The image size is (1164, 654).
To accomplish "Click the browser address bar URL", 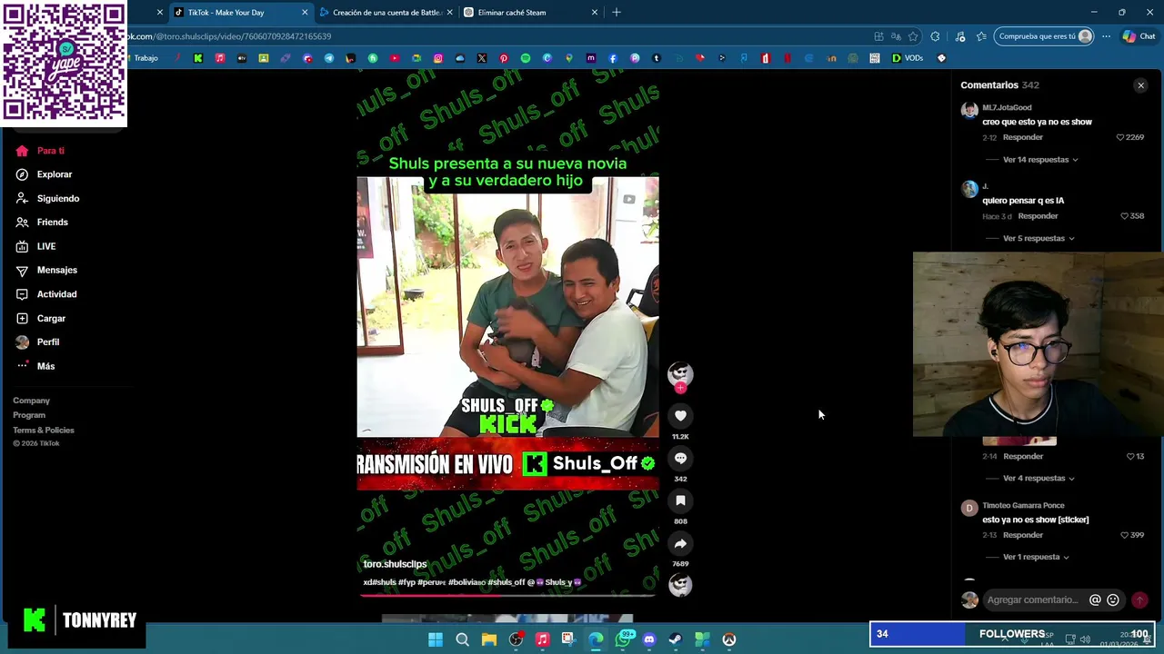I will click(230, 36).
